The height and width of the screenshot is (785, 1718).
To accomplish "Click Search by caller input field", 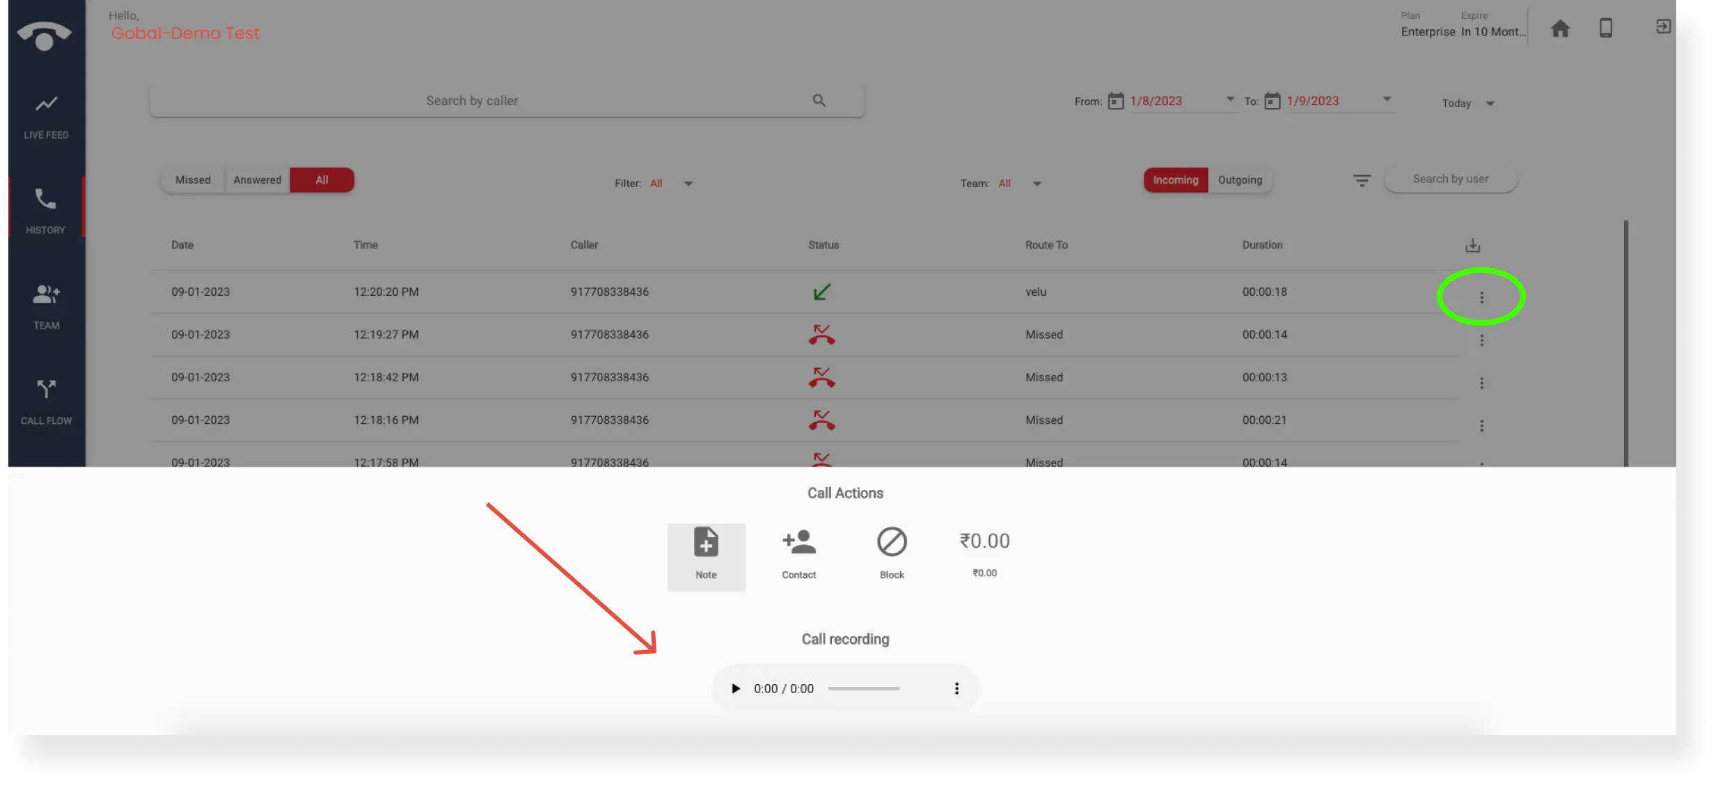I will pos(506,101).
